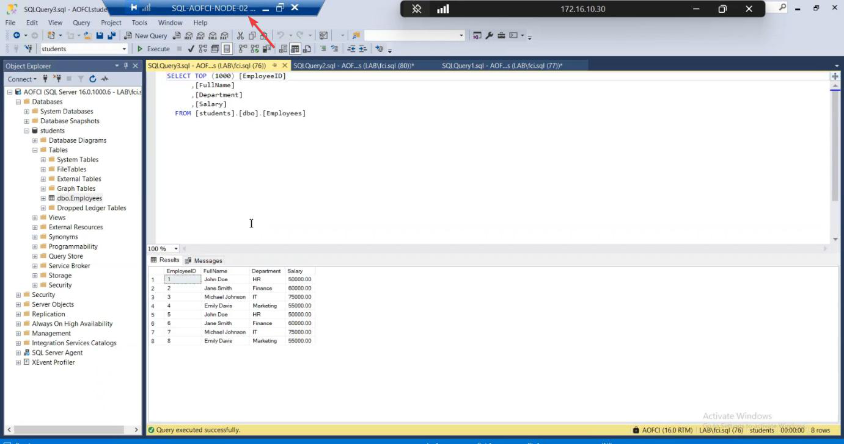Refresh Object Explorer with the refresh icon
Screen dimensions: 844x444
point(93,79)
